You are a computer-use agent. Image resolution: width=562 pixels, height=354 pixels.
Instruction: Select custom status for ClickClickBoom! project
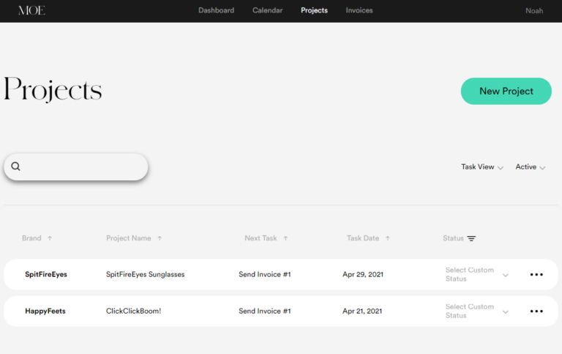coord(476,311)
